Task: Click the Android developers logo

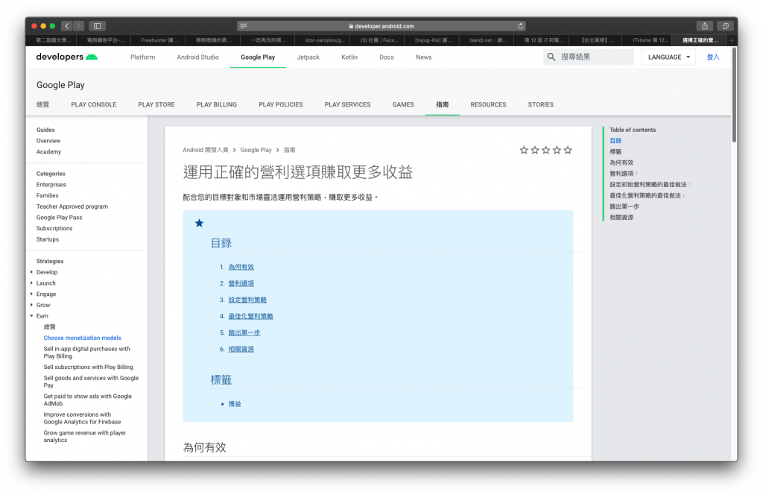Action: click(66, 57)
